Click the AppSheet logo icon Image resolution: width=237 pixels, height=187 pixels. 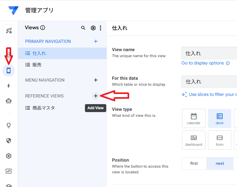13,10
